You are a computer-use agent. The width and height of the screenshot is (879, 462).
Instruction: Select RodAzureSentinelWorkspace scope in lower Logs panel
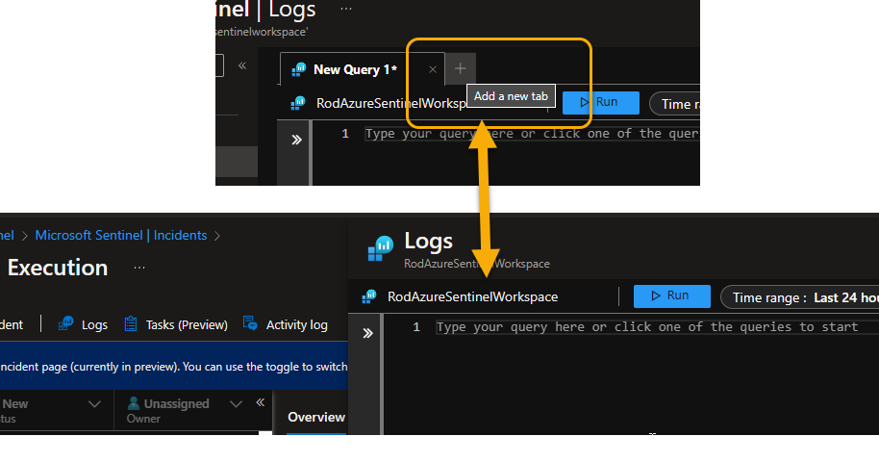coord(472,297)
